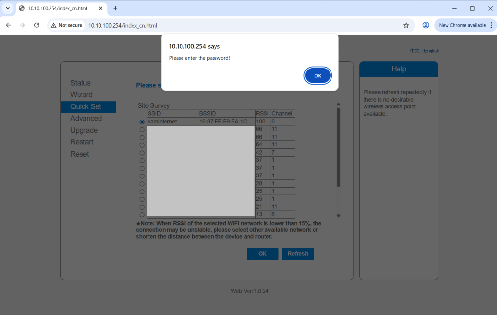Click OK in the password alert dialog
497x315 pixels.
pos(317,76)
